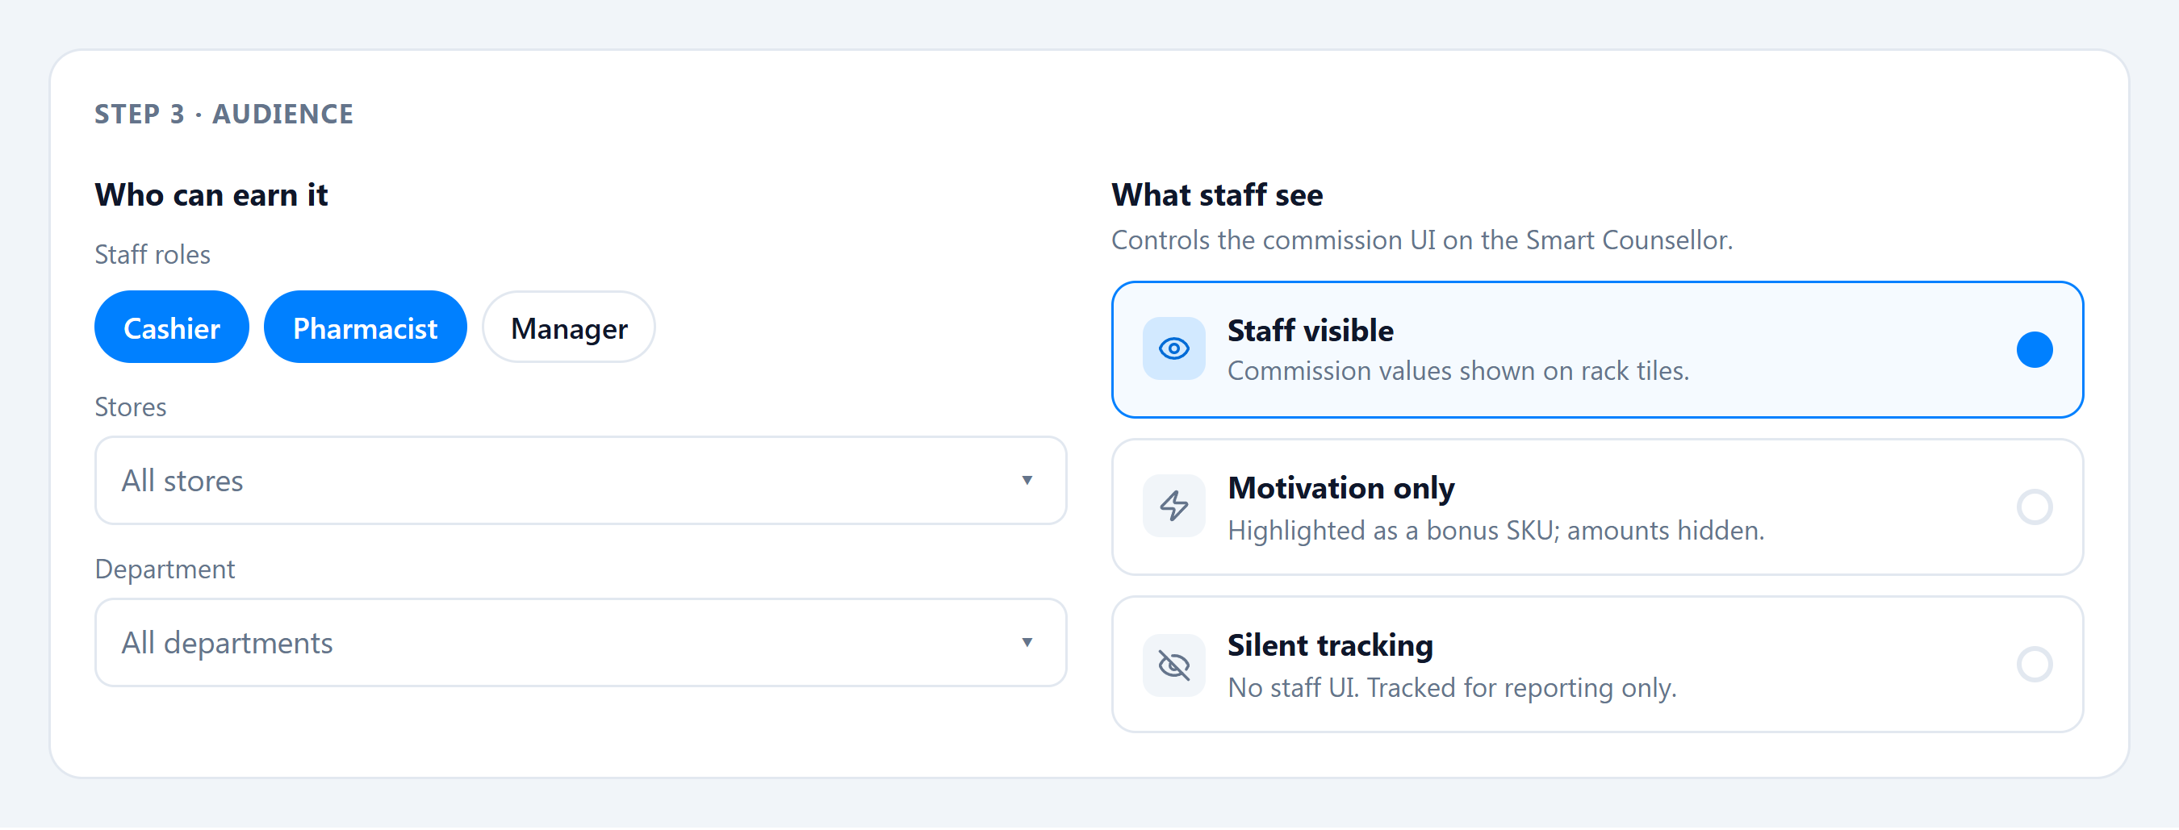2179x830 pixels.
Task: Select the Staff visible radio button
Action: [2035, 350]
